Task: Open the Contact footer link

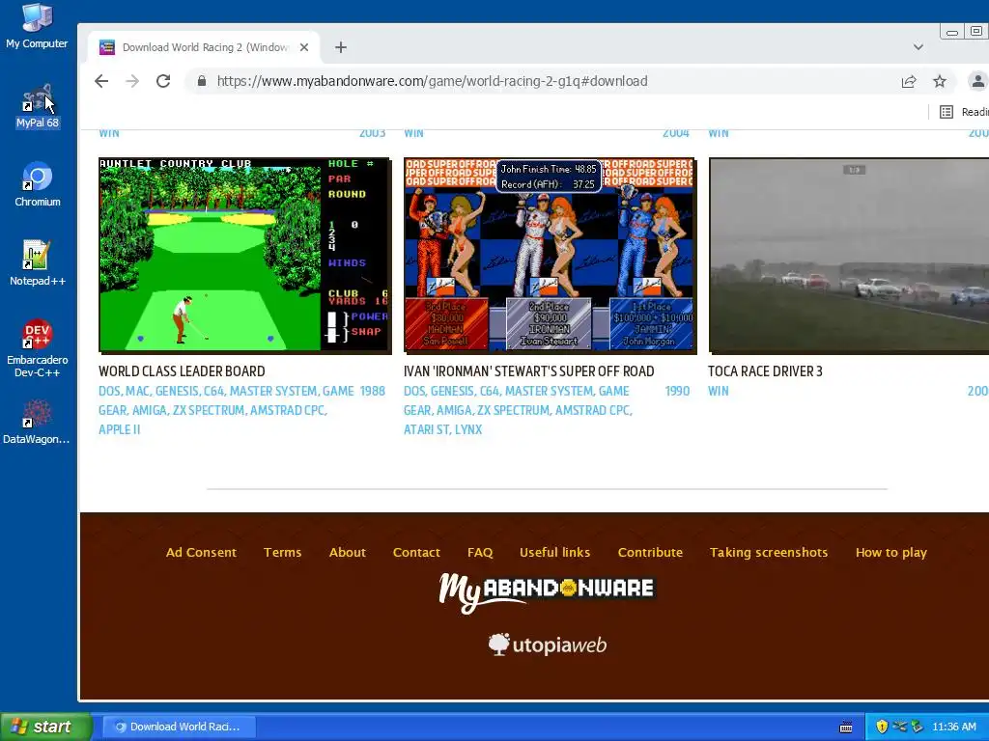Action: 416,552
